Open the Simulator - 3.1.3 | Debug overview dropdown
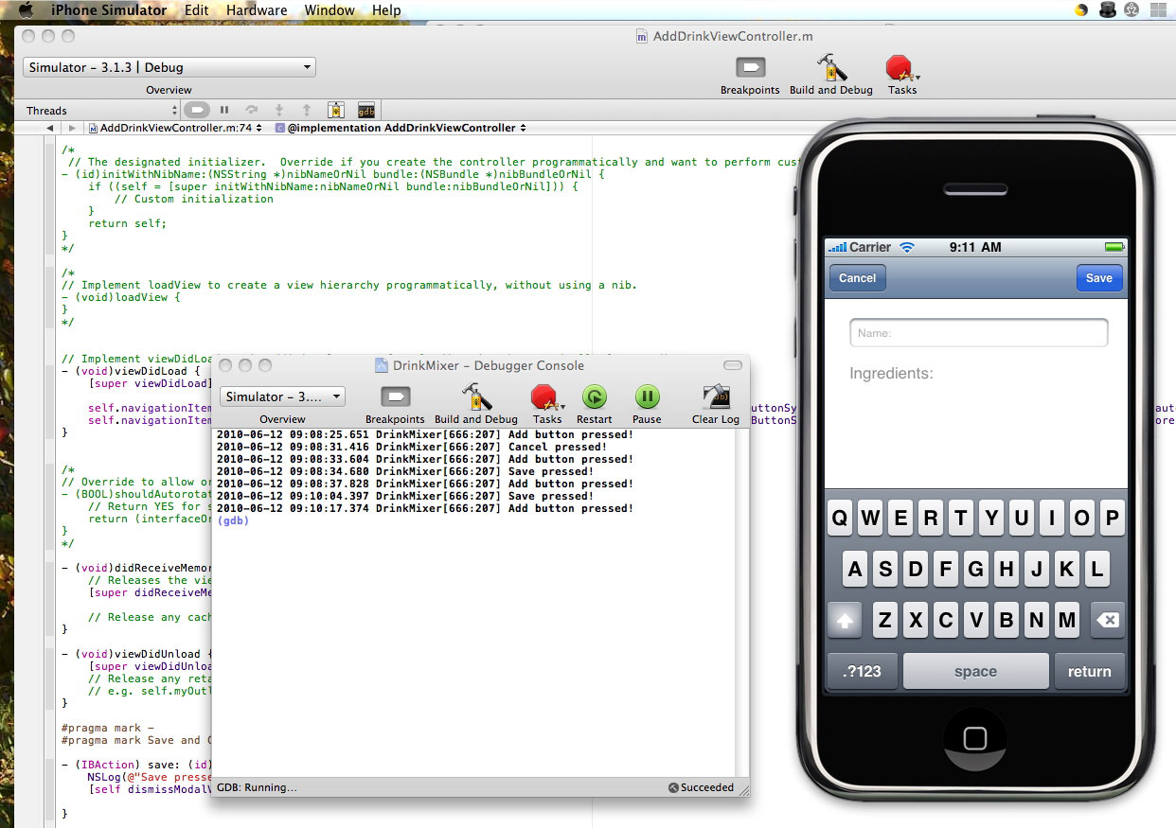 point(169,67)
